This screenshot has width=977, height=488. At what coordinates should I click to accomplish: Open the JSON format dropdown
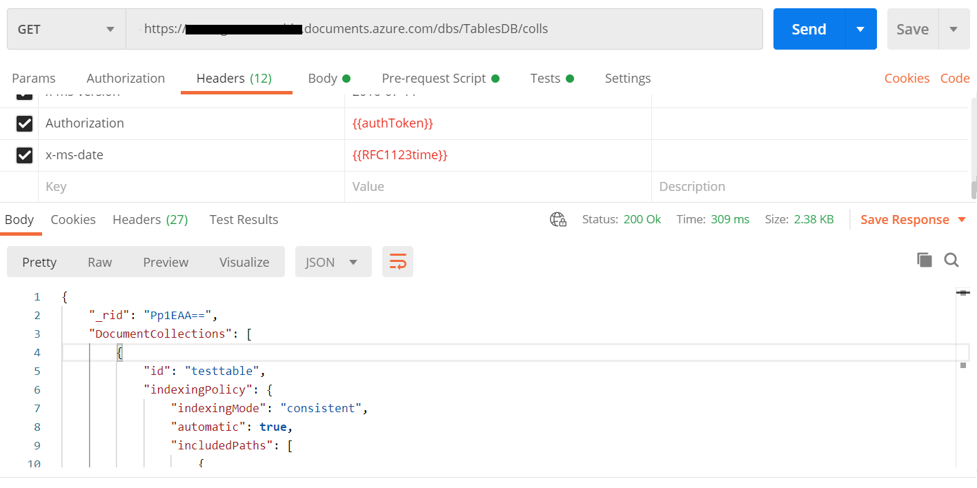tap(333, 262)
